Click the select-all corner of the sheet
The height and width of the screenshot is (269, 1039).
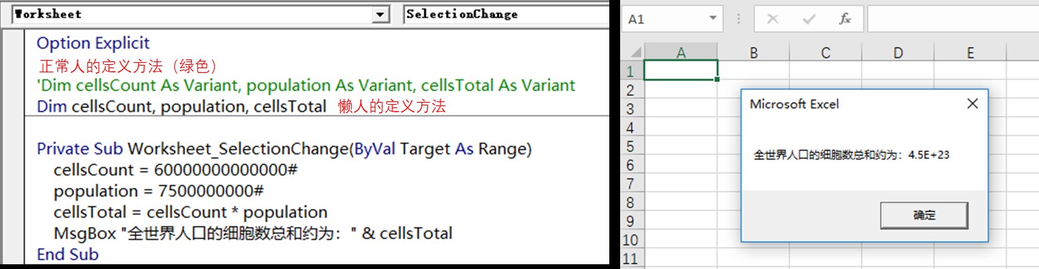coord(632,52)
